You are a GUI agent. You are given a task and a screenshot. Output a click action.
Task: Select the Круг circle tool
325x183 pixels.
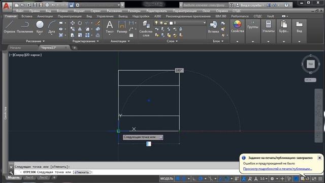point(40,27)
